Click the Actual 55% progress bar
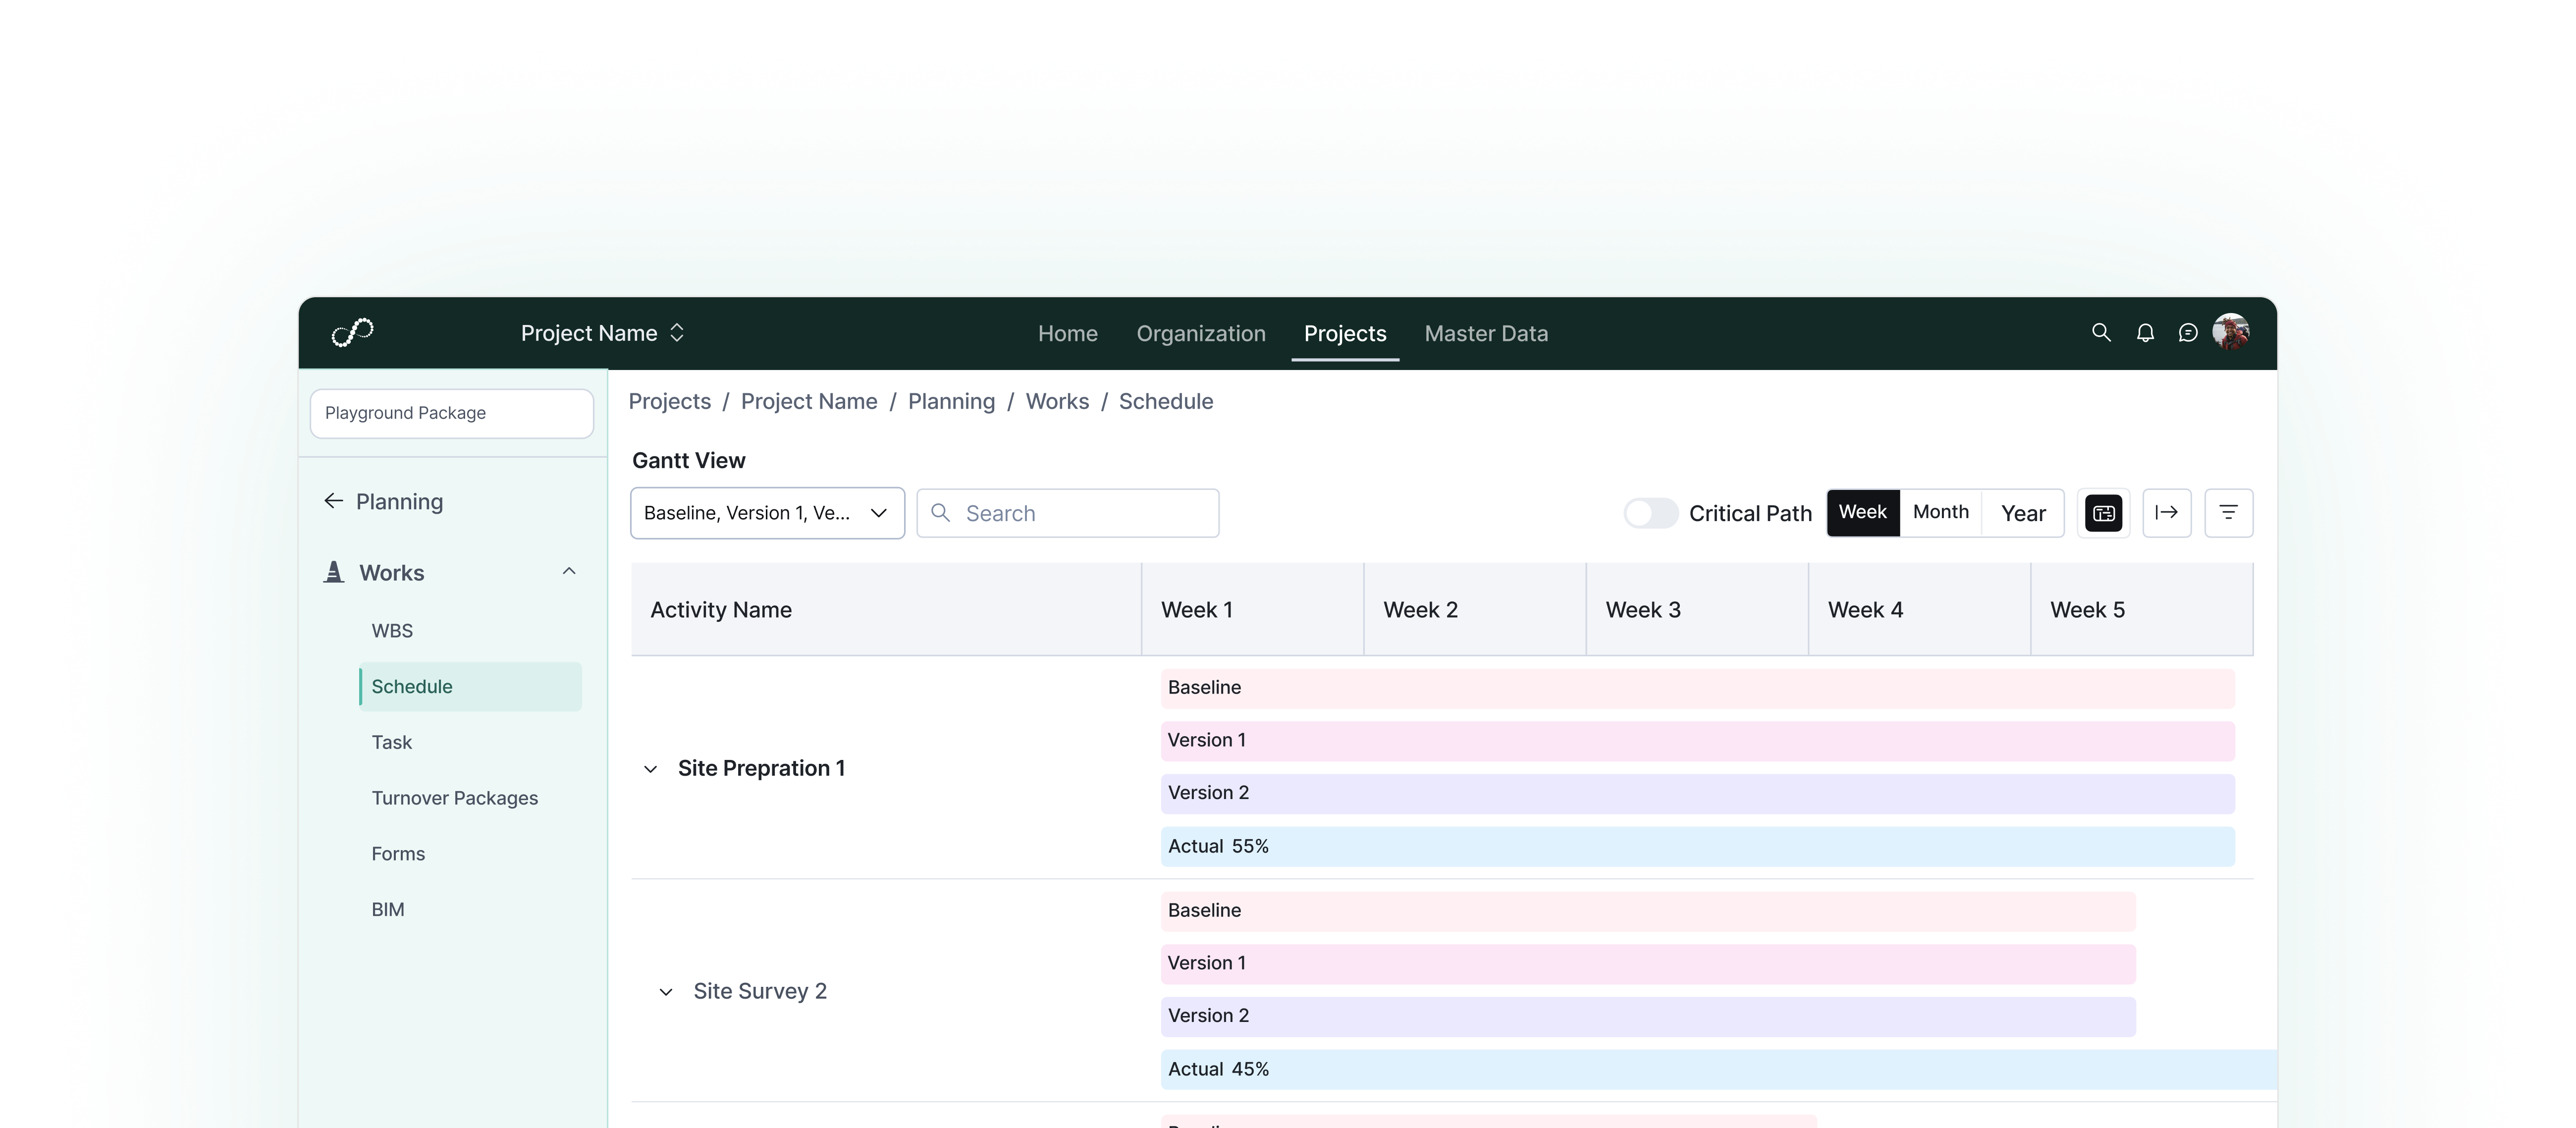Viewport: 2576px width, 1128px height. 1696,846
